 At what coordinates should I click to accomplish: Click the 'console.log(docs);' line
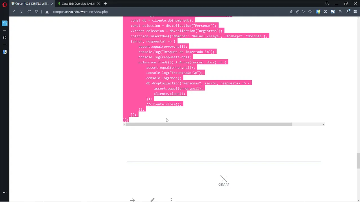[x=164, y=78]
